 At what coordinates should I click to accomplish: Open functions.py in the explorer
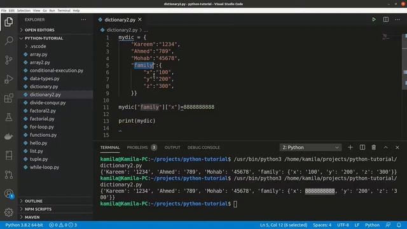click(43, 135)
